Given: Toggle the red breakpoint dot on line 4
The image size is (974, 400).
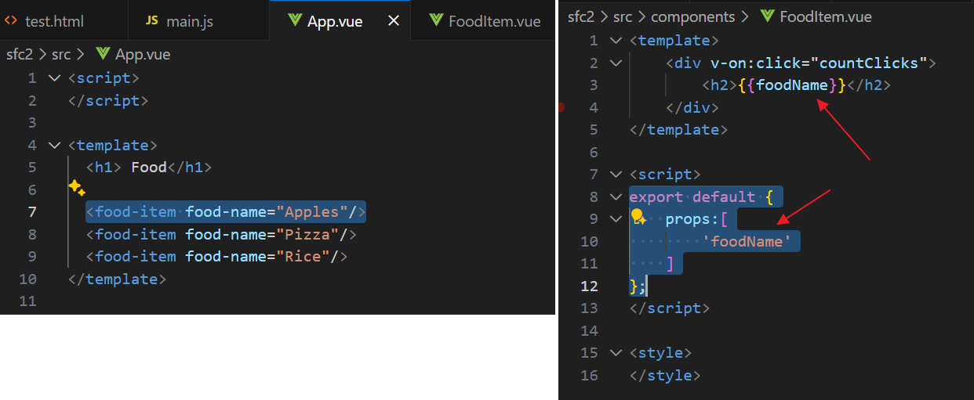Looking at the screenshot, I should tap(562, 107).
